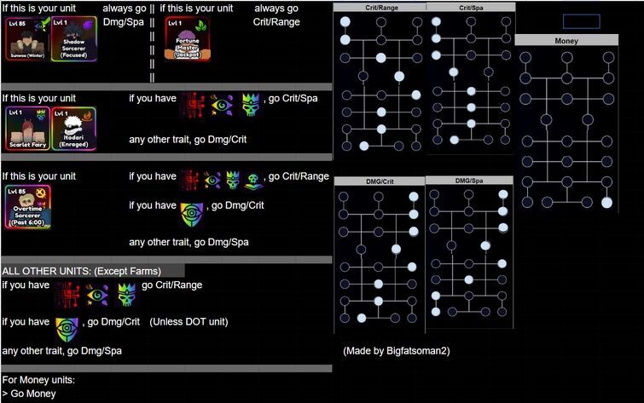Click the Overtime Sorcerer (Past 6:00) card

(27, 206)
